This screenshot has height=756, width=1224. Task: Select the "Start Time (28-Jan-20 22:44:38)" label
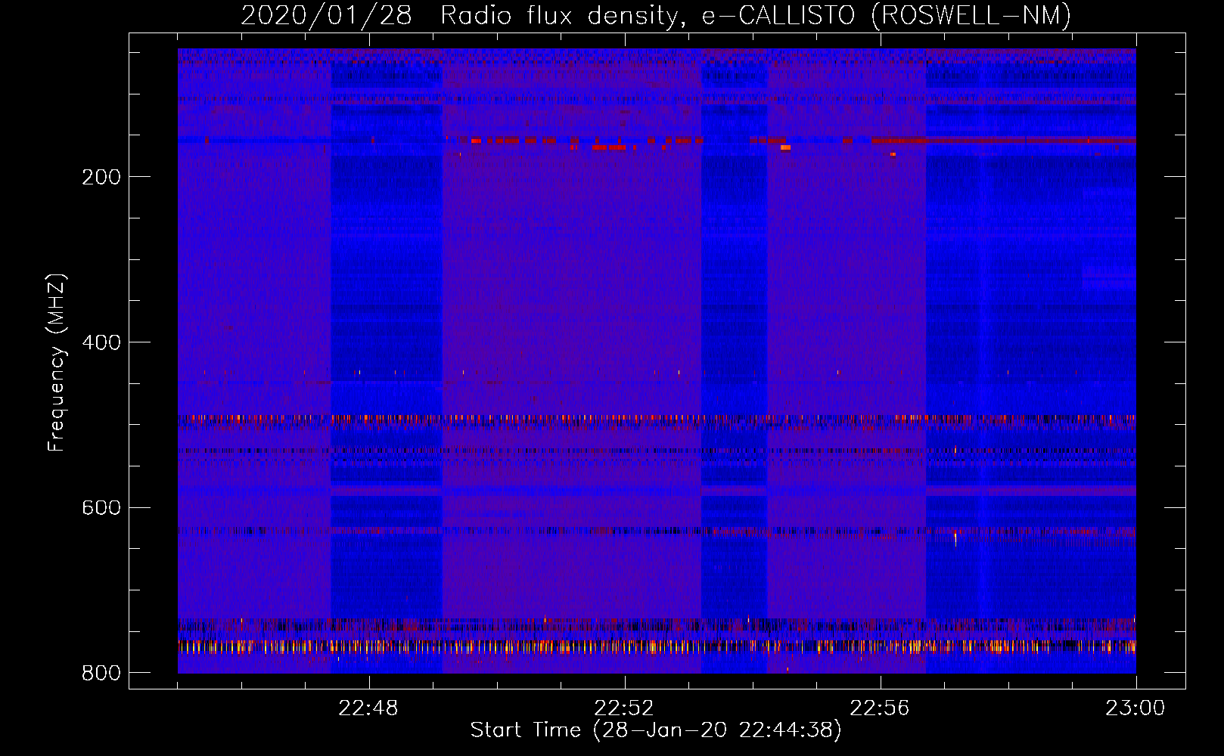pos(656,730)
